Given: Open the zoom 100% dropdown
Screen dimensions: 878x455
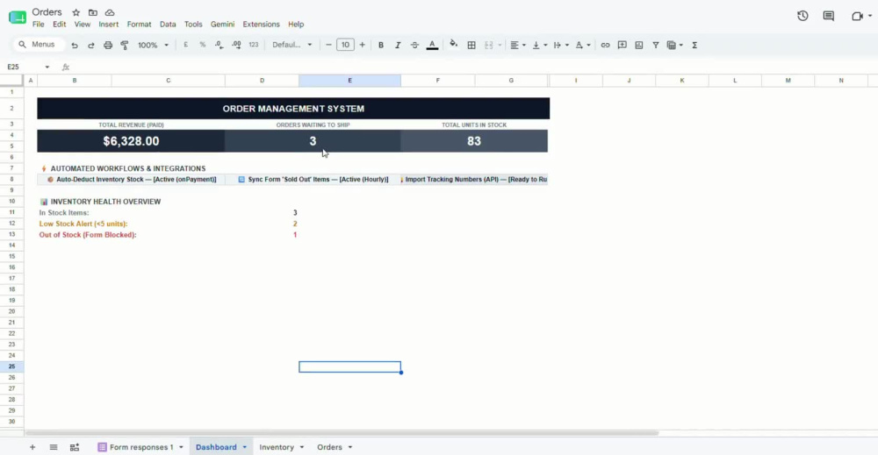Looking at the screenshot, I should click(x=153, y=46).
